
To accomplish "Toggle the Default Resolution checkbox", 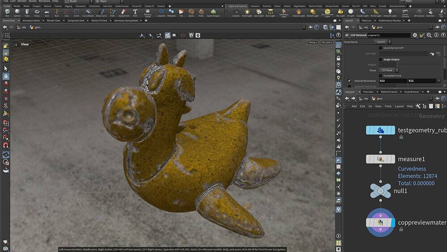I will [x=349, y=81].
